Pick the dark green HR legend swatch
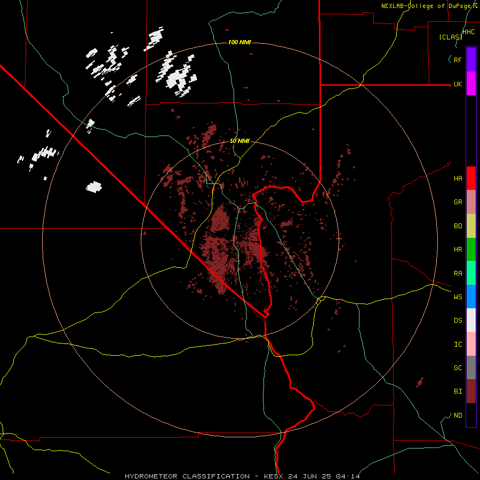Image resolution: width=480 pixels, height=480 pixels. pos(471,250)
